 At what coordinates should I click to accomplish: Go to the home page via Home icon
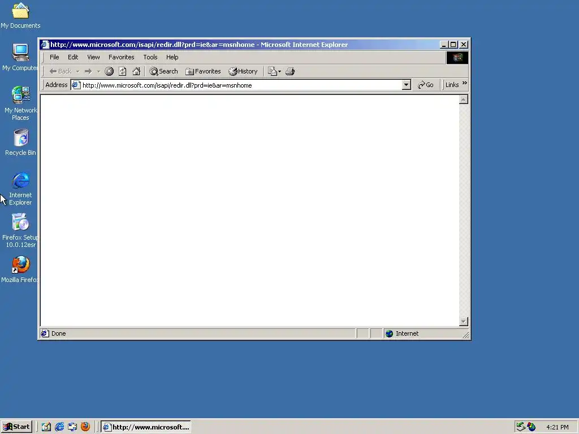point(136,71)
